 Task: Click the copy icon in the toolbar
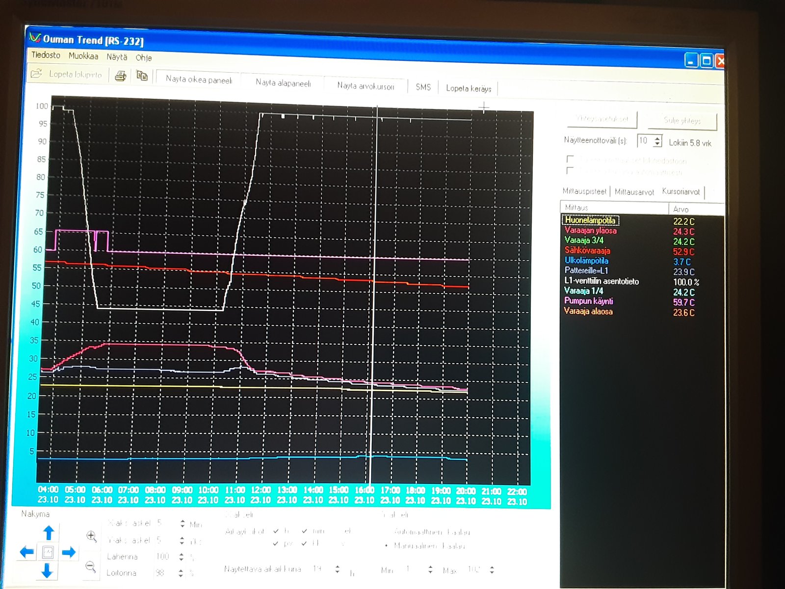(x=142, y=76)
